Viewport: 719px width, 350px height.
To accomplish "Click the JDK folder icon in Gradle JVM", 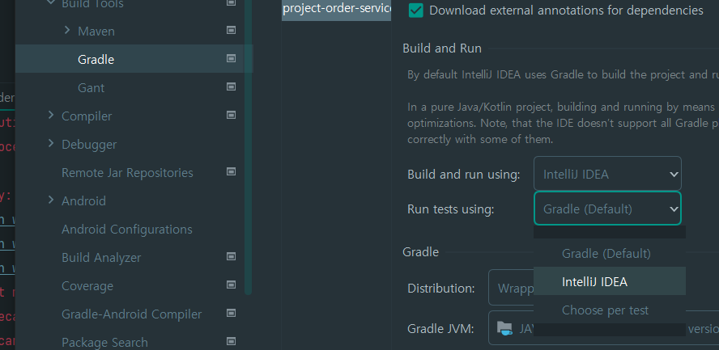I will (x=504, y=328).
